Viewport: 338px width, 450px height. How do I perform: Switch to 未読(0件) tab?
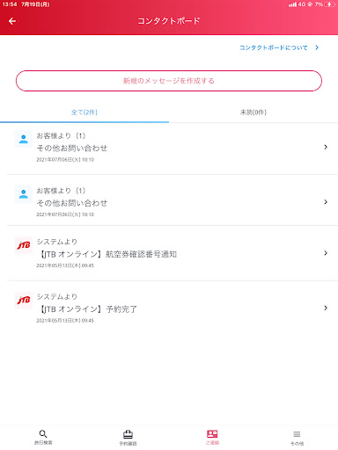click(x=253, y=112)
